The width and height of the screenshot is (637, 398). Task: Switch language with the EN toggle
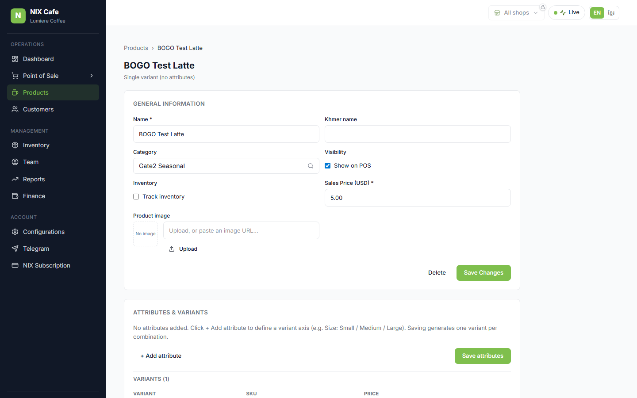597,13
